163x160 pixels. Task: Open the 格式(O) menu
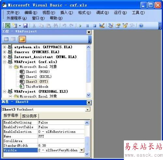[84, 13]
